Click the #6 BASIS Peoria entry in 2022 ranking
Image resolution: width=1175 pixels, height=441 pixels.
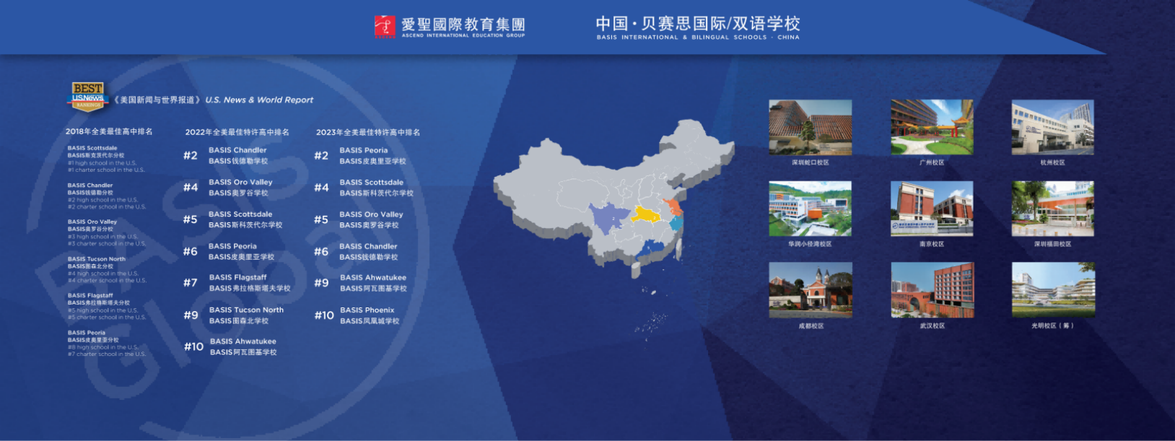point(229,251)
